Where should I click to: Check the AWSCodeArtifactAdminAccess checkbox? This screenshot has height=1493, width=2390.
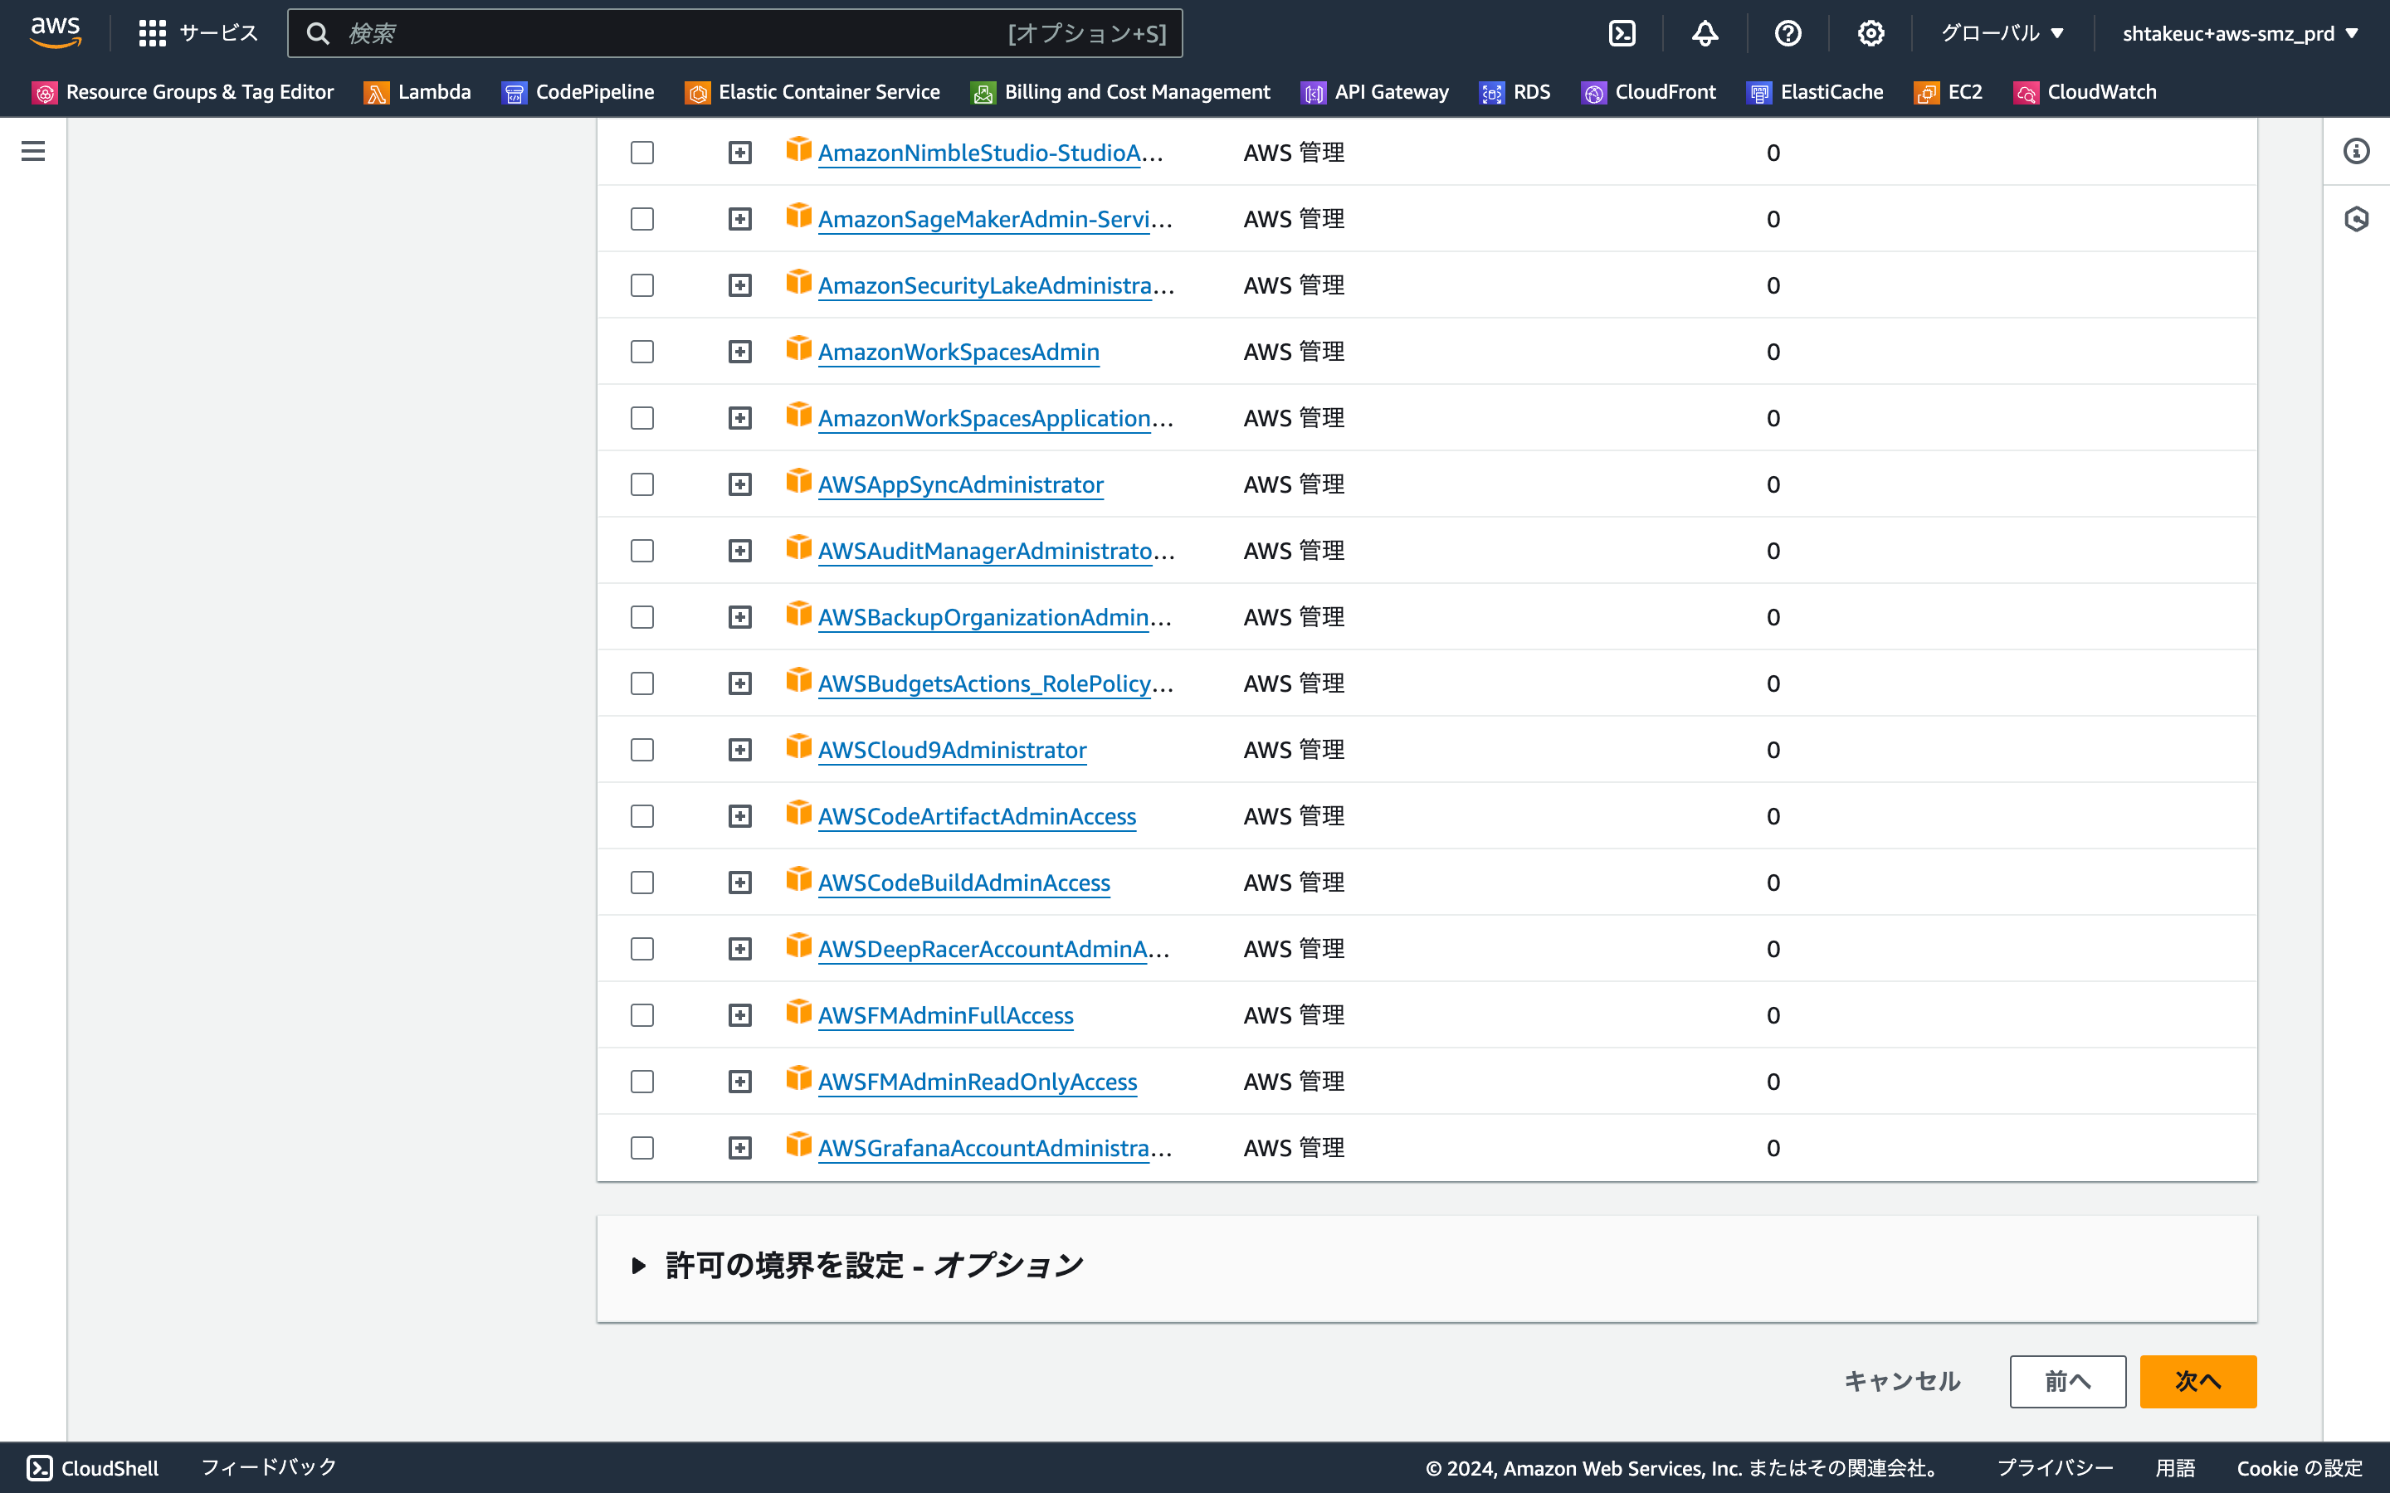642,817
